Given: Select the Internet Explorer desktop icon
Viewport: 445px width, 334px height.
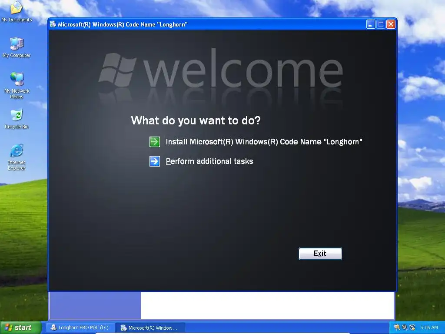Looking at the screenshot, I should click(x=17, y=157).
